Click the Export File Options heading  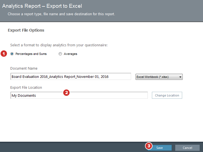(26, 30)
